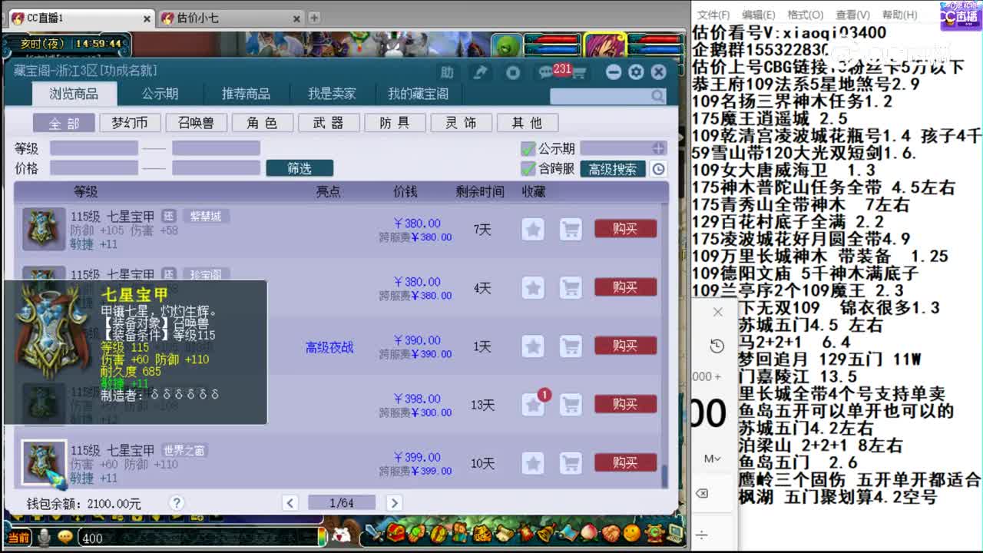
Task: Click the minimum 等级 input field
Action: coord(94,148)
